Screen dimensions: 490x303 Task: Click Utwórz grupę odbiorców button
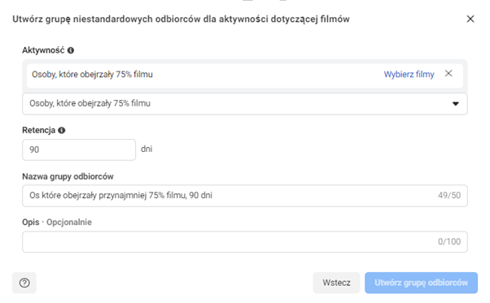421,283
